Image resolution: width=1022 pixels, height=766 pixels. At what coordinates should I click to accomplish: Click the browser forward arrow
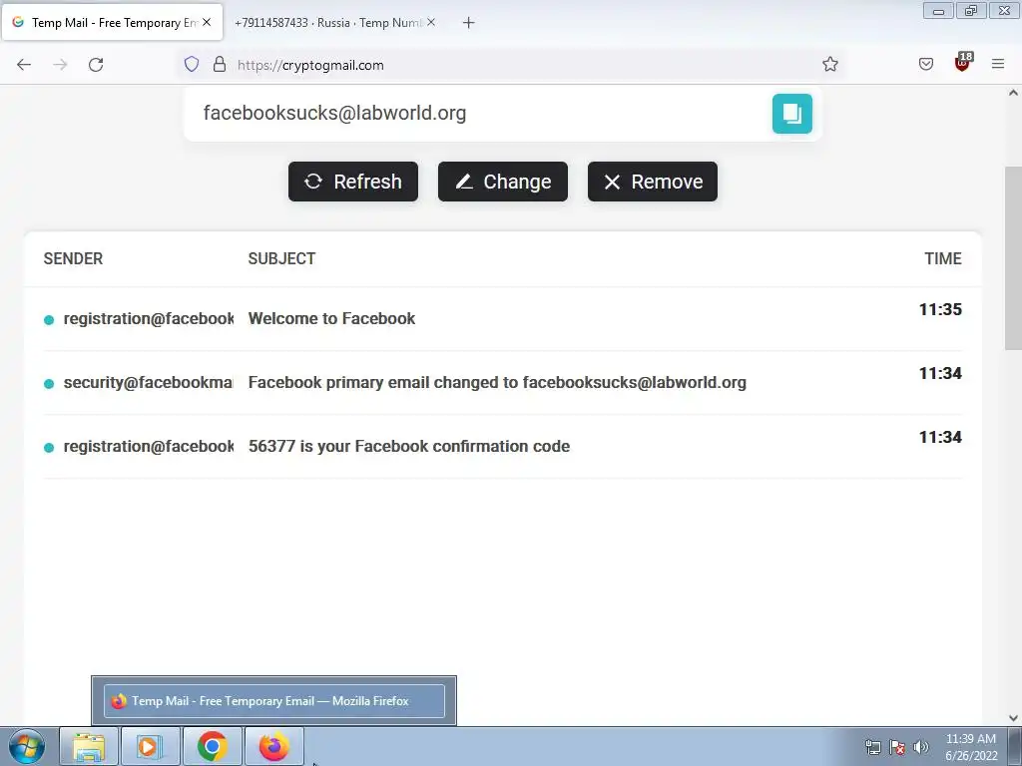(60, 65)
